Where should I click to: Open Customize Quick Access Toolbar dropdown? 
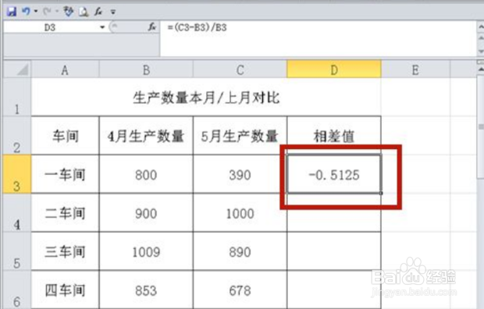coord(113,12)
